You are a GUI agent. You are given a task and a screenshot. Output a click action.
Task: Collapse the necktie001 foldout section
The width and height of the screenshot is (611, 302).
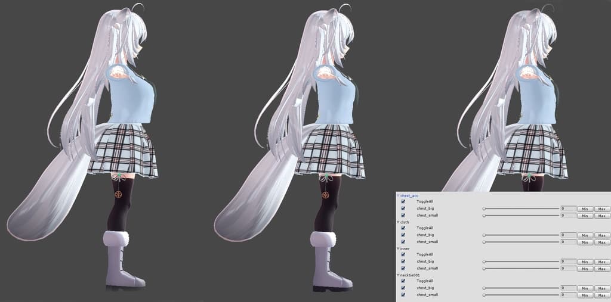pyautogui.click(x=398, y=275)
